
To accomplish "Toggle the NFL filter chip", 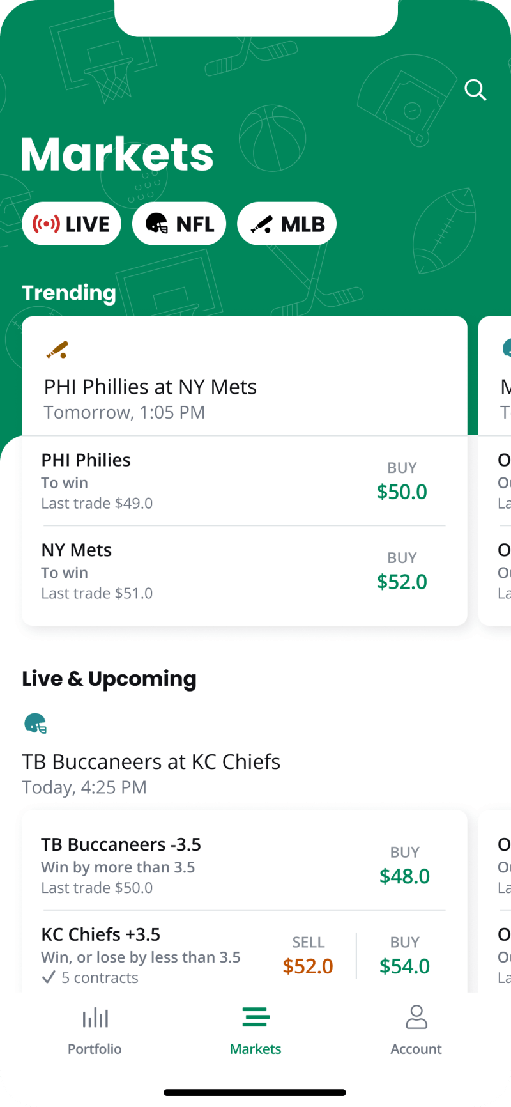I will point(179,224).
